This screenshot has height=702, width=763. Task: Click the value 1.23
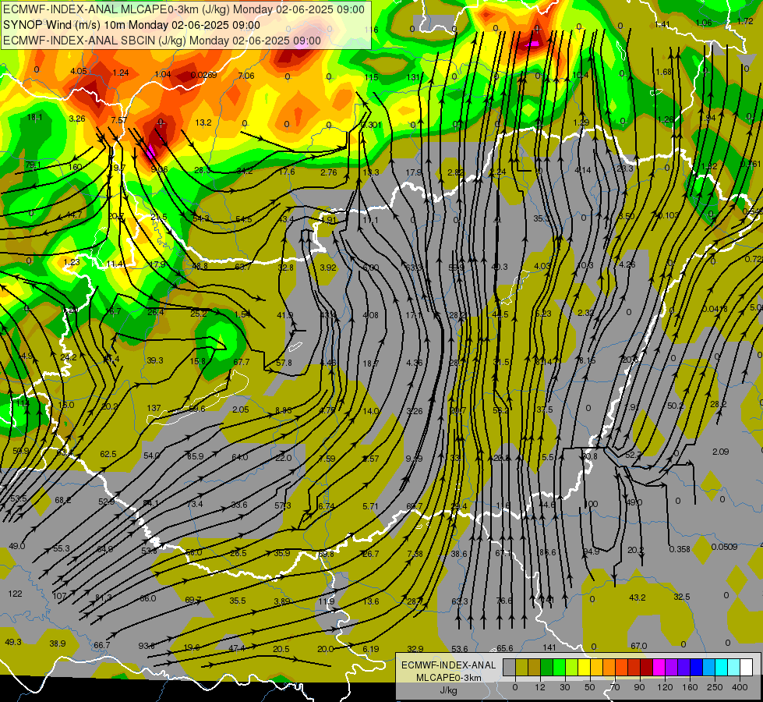pyautogui.click(x=72, y=262)
